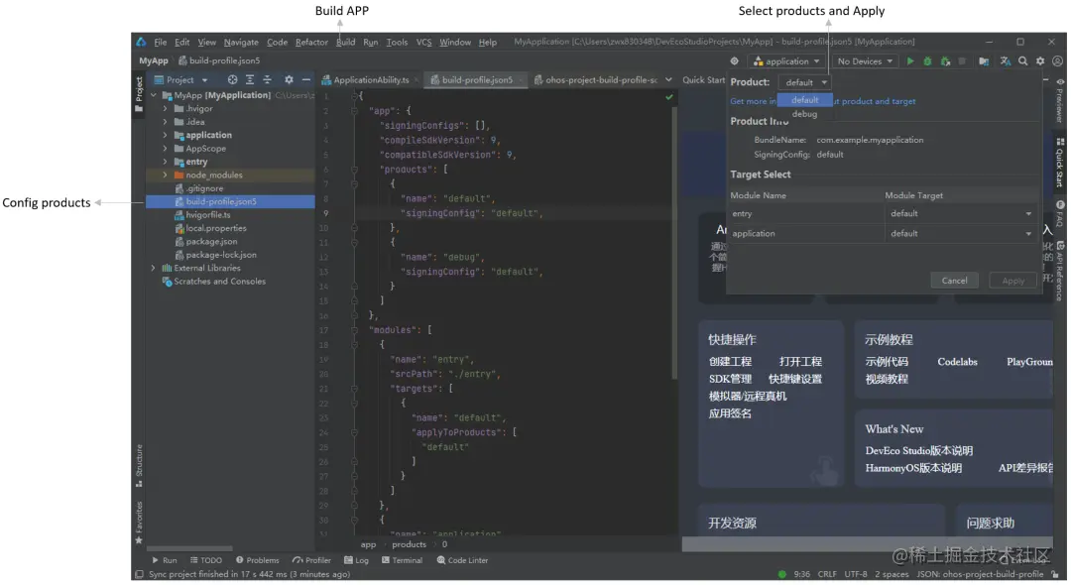Open the Build menu

[x=346, y=43]
